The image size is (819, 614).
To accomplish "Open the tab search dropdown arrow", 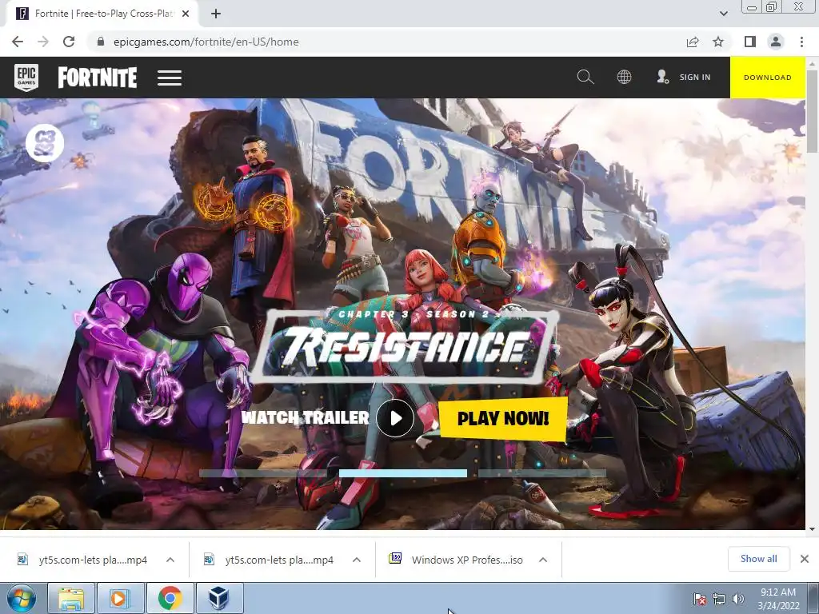I will coord(723,14).
